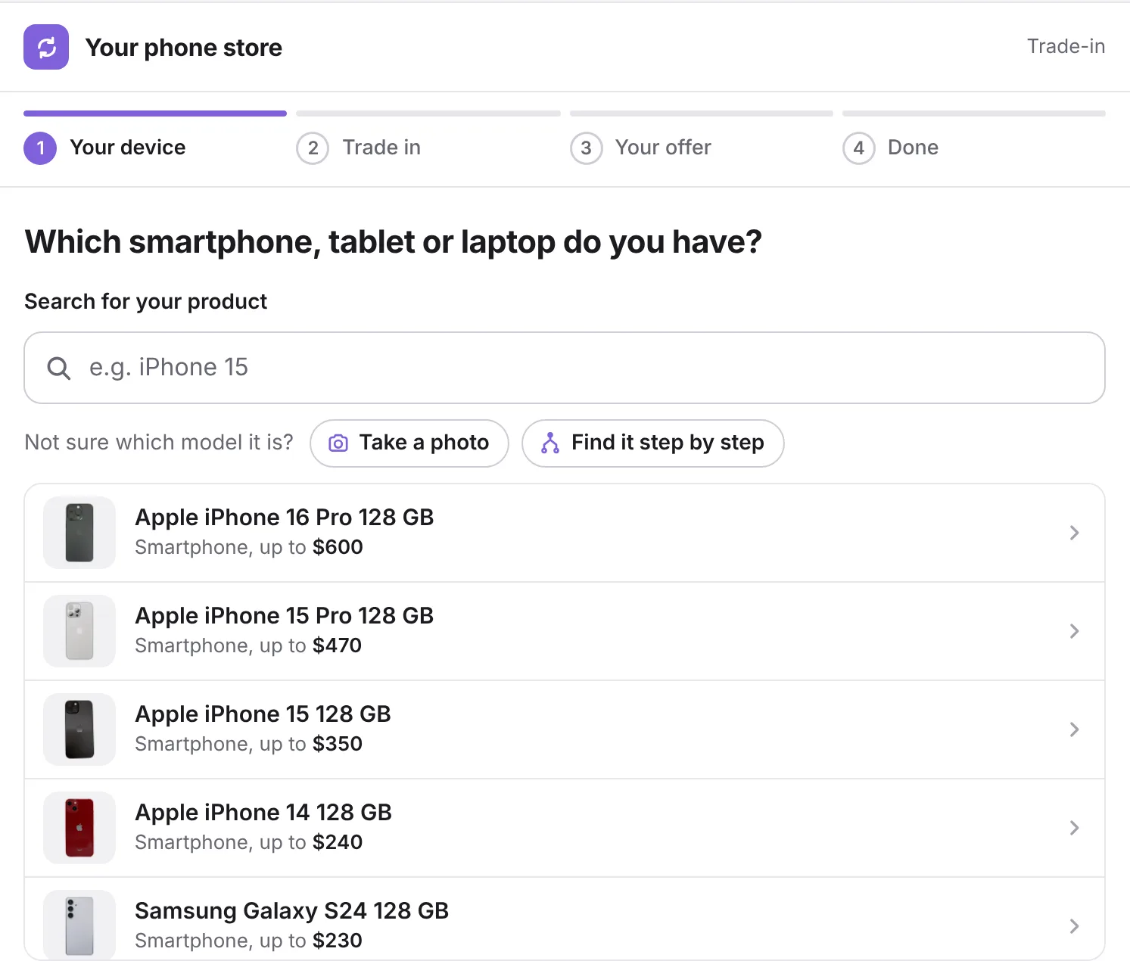Expand the iPhone 15 128 GB row chevron
Image resolution: width=1130 pixels, height=961 pixels.
(x=1074, y=729)
